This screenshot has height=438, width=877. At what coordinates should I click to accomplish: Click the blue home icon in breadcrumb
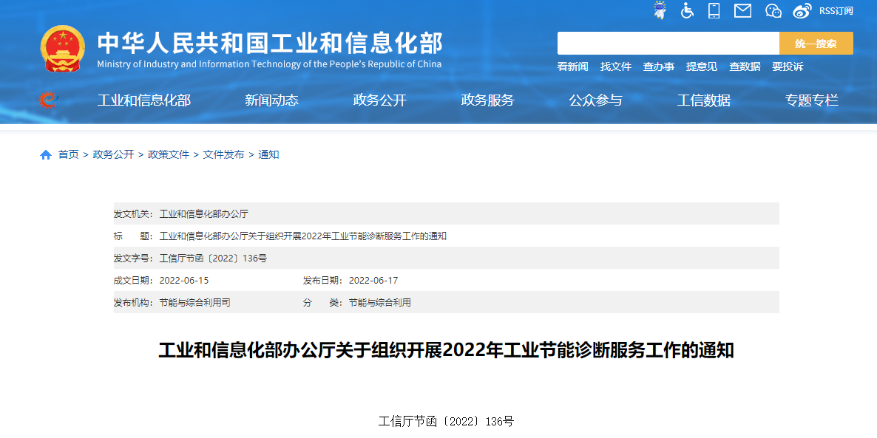46,155
